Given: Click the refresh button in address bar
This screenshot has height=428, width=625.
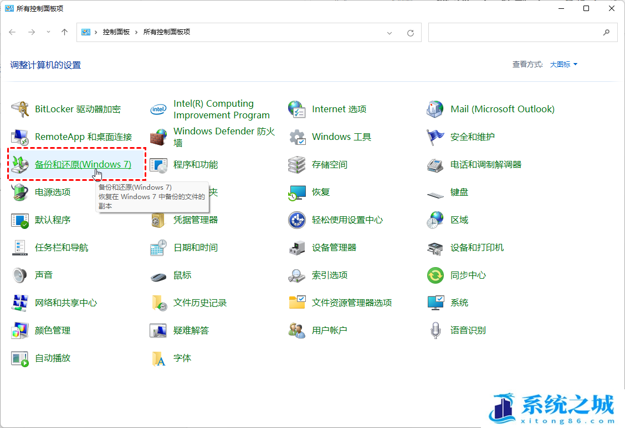Looking at the screenshot, I should click(411, 33).
